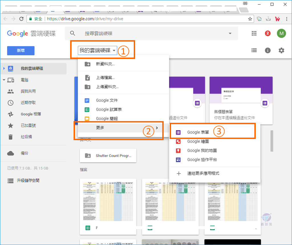
Task: Open the account avatar M
Action: (x=281, y=33)
